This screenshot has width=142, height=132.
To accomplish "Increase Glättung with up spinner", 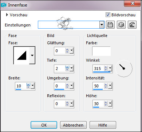I will (x=67, y=49).
